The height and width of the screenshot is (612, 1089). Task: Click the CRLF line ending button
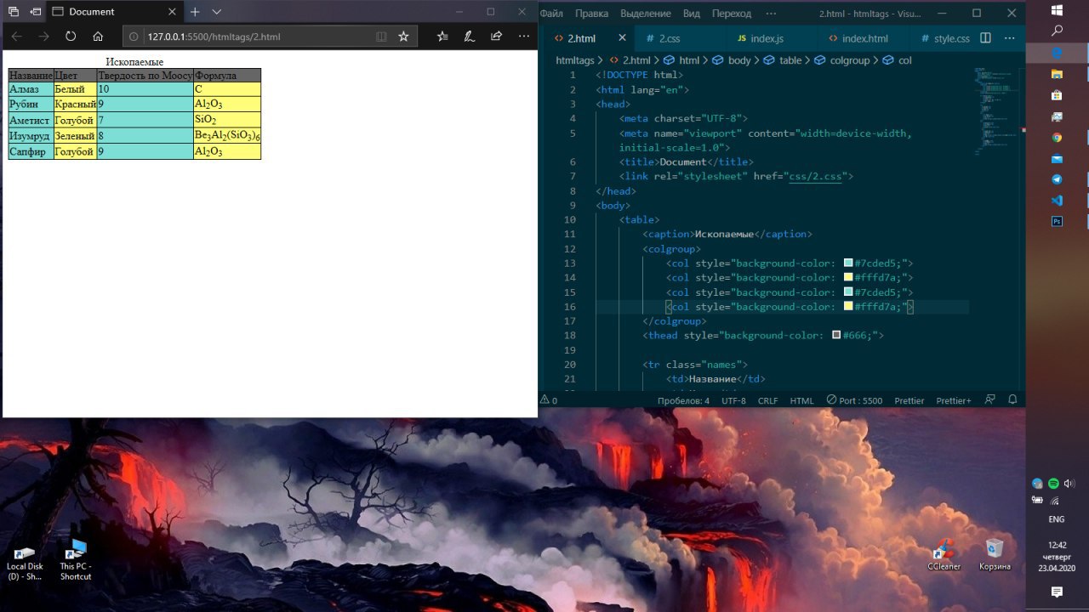[767, 400]
